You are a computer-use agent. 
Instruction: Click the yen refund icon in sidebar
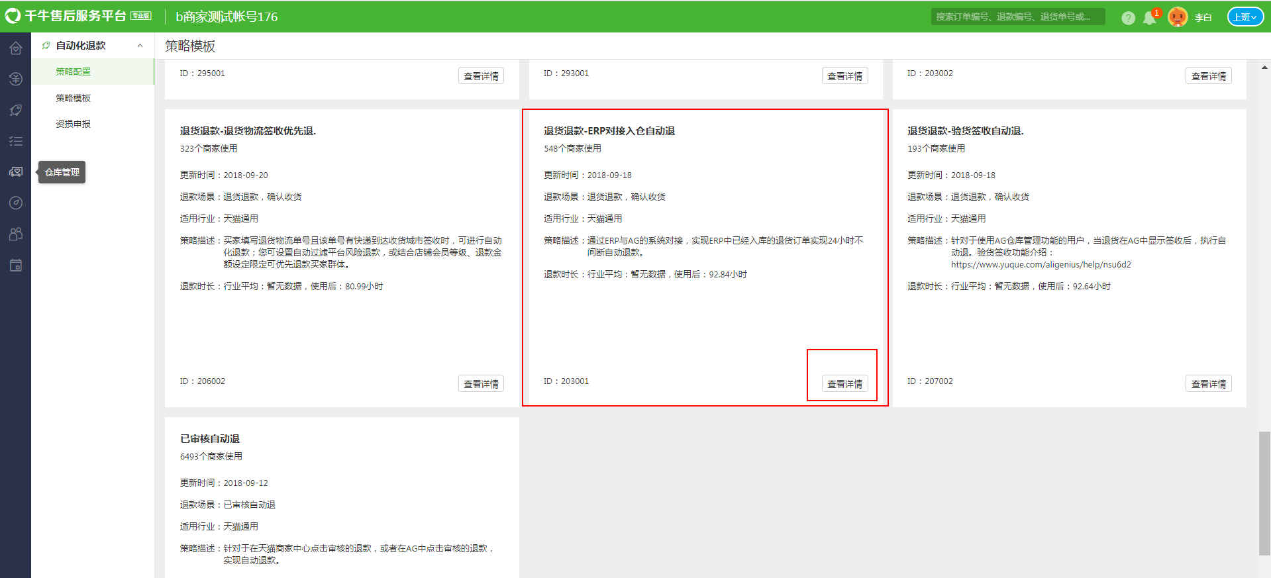pos(16,79)
